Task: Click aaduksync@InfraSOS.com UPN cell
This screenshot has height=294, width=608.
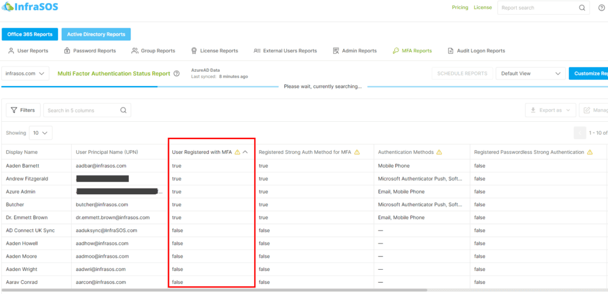Action: tap(107, 230)
